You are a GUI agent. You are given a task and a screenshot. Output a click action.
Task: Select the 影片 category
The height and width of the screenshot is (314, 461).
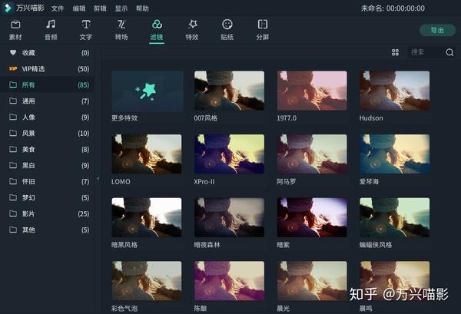tap(47, 213)
